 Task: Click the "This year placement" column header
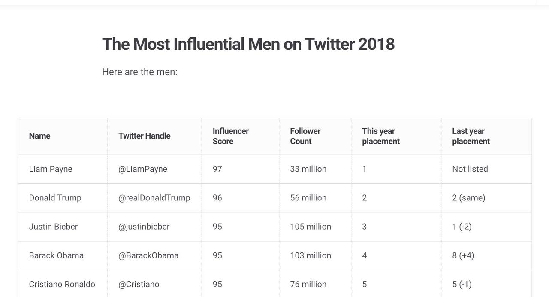click(x=380, y=136)
